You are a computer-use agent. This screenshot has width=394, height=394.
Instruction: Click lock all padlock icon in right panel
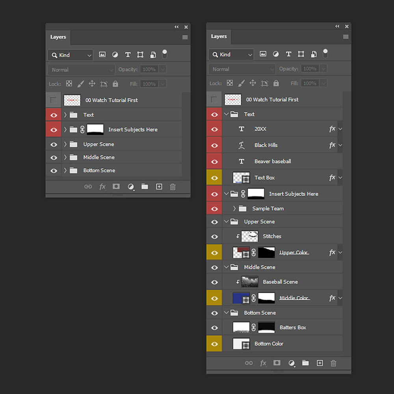(x=276, y=83)
